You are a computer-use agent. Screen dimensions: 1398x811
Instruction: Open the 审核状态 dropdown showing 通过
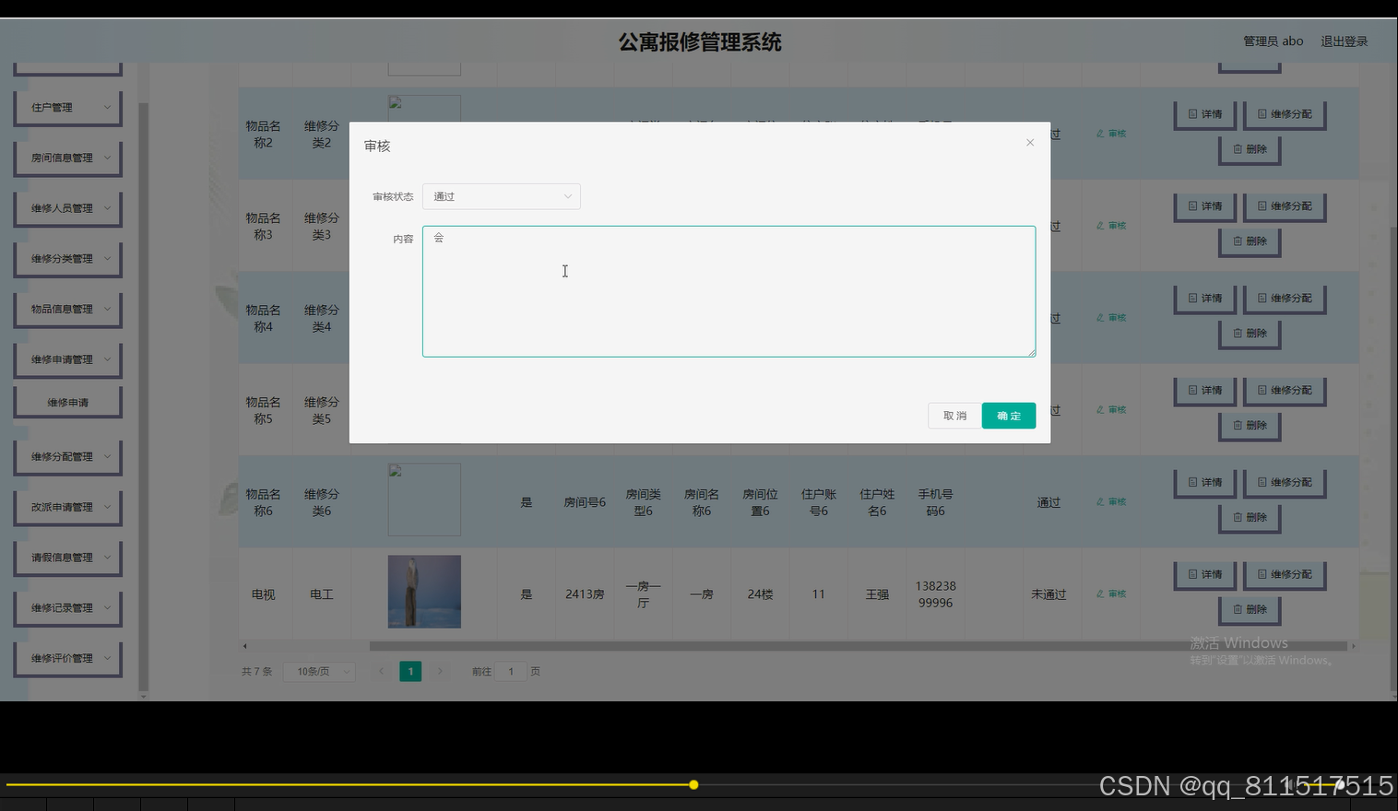pyautogui.click(x=501, y=196)
